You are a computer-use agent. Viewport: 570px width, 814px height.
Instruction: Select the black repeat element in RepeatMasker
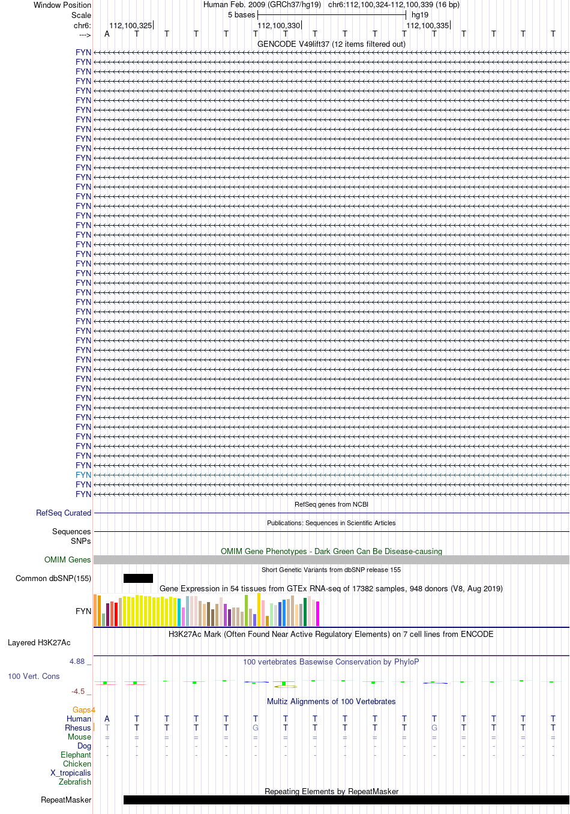coord(346,800)
